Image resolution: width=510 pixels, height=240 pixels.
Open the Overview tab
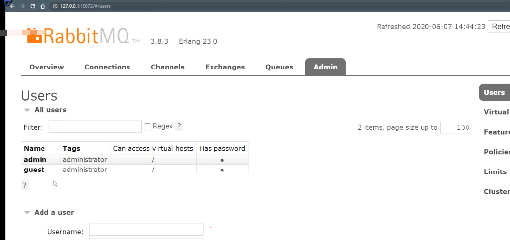(46, 67)
